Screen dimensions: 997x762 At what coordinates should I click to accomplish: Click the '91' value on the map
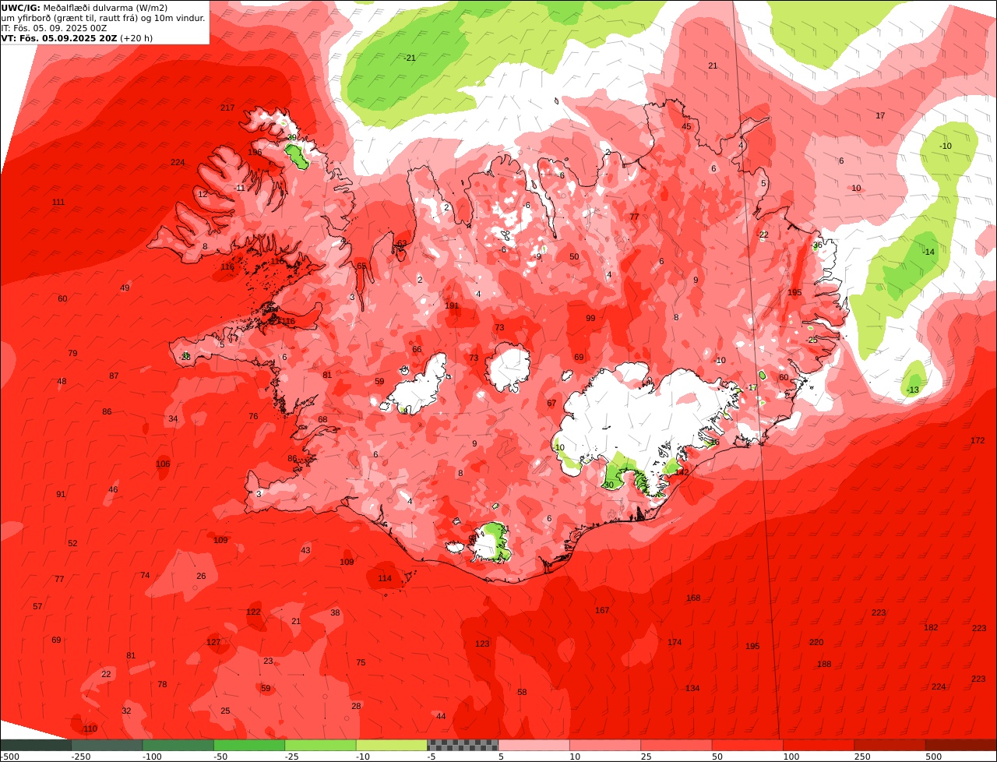(61, 494)
